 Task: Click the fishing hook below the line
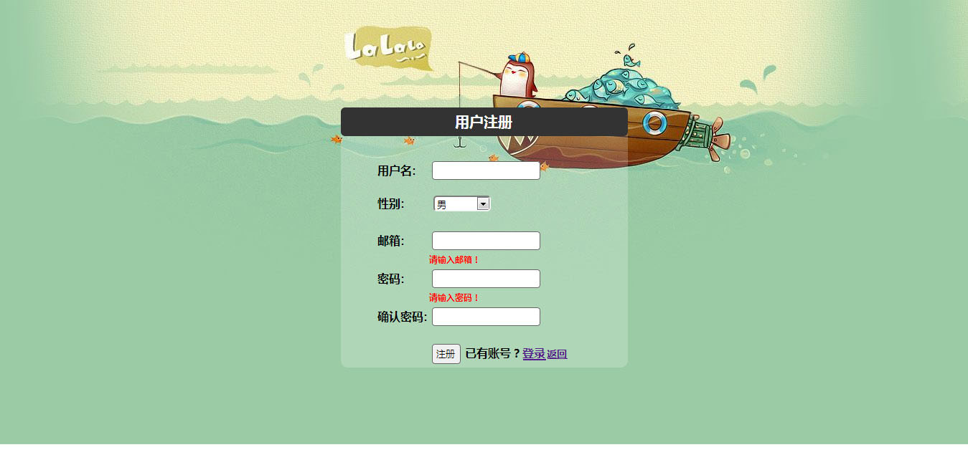click(461, 143)
